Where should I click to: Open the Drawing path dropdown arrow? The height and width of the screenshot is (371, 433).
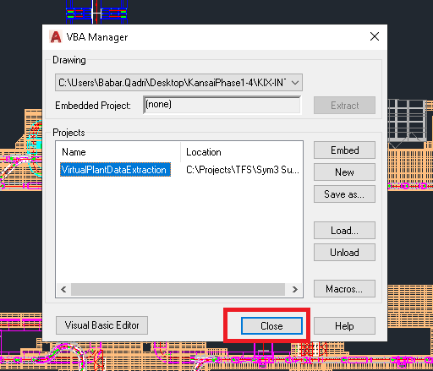295,83
